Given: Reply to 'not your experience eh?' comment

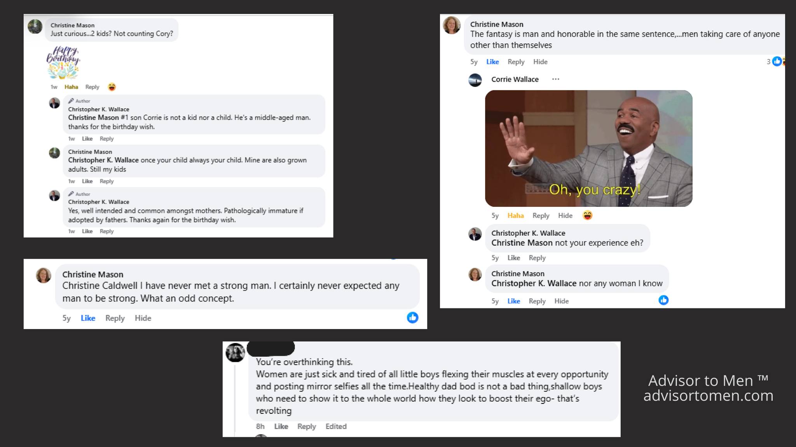Looking at the screenshot, I should click(537, 258).
